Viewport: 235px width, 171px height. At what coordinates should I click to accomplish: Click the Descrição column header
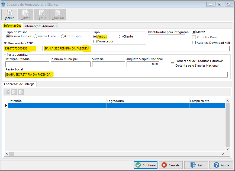click(57, 101)
